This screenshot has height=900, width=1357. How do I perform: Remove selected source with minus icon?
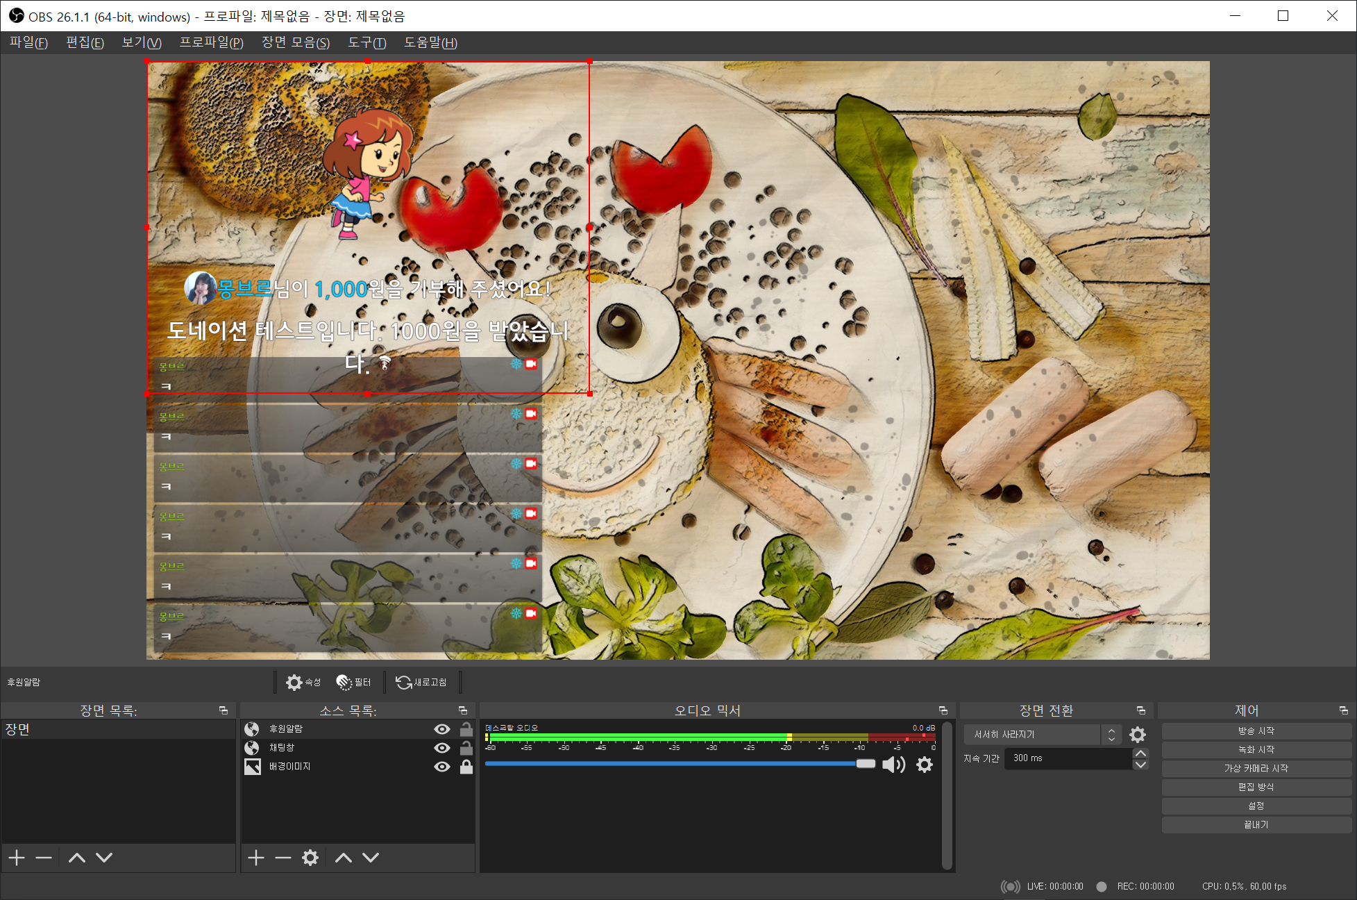coord(283,858)
